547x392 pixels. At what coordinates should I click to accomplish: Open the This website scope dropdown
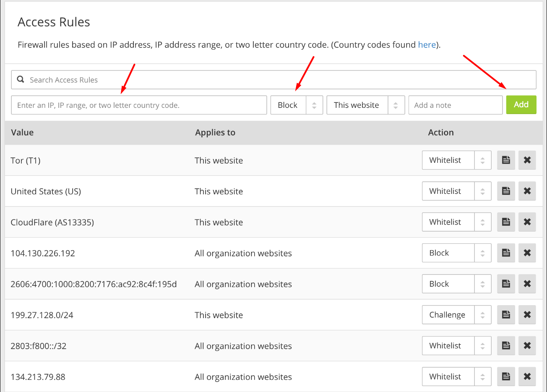coord(366,105)
